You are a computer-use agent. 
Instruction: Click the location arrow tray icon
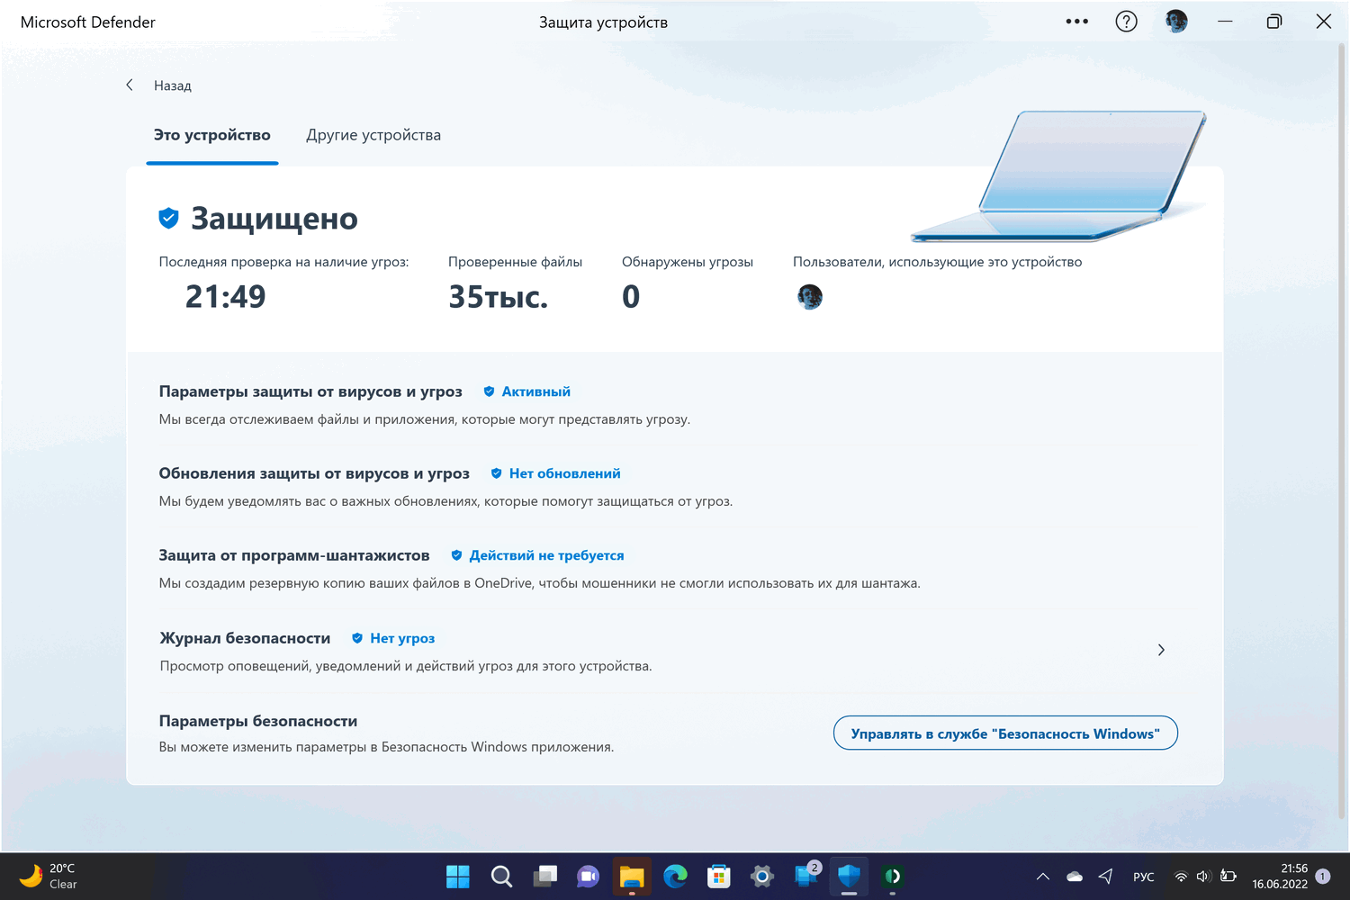click(x=1106, y=877)
